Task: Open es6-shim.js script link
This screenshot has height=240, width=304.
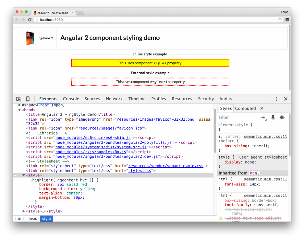Action: pyautogui.click(x=93, y=138)
